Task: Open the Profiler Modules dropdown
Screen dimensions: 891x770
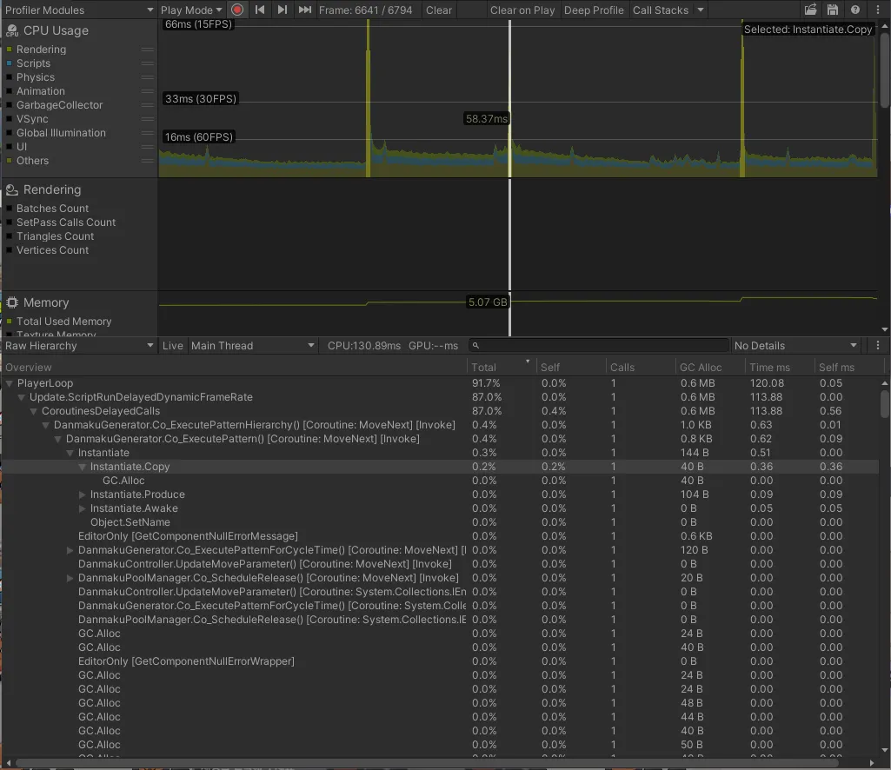Action: click(x=78, y=10)
